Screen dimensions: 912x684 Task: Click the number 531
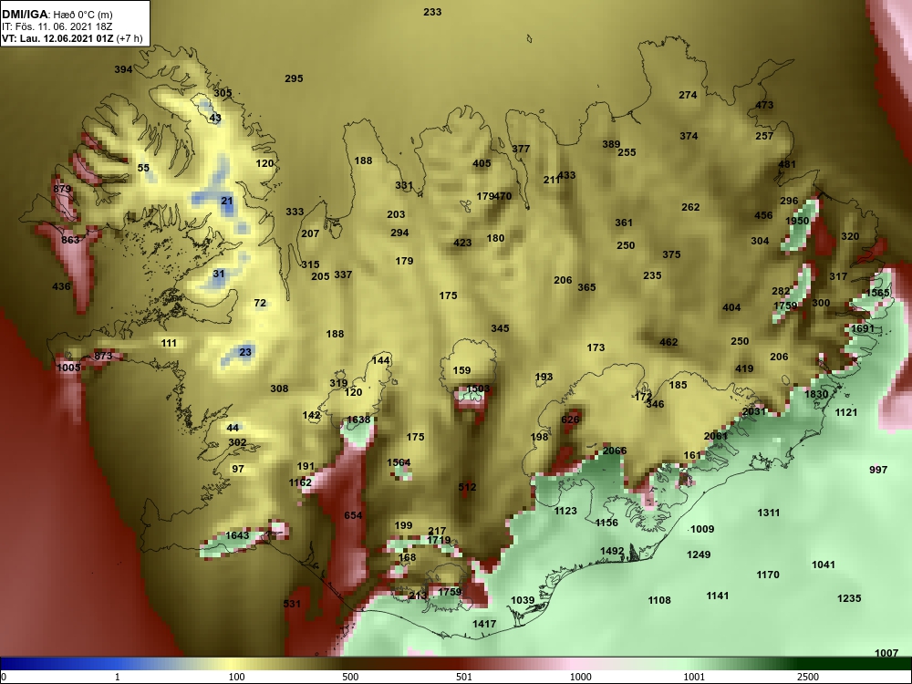click(292, 604)
